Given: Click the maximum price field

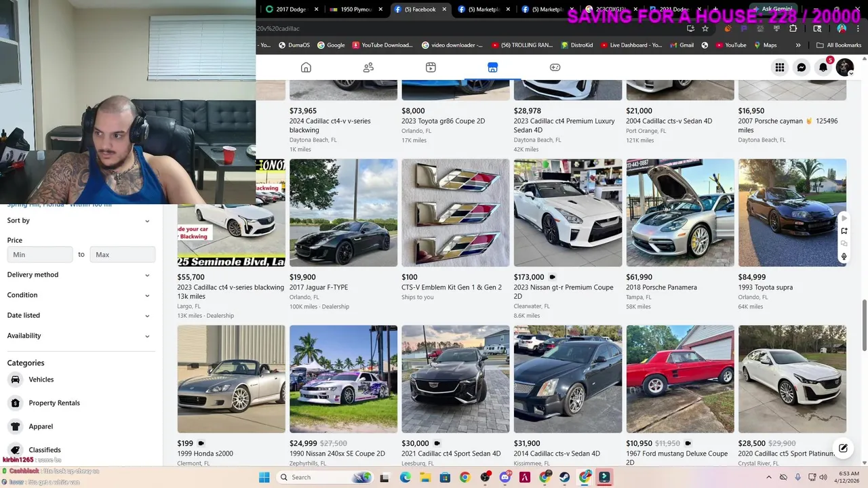Looking at the screenshot, I should 123,255.
